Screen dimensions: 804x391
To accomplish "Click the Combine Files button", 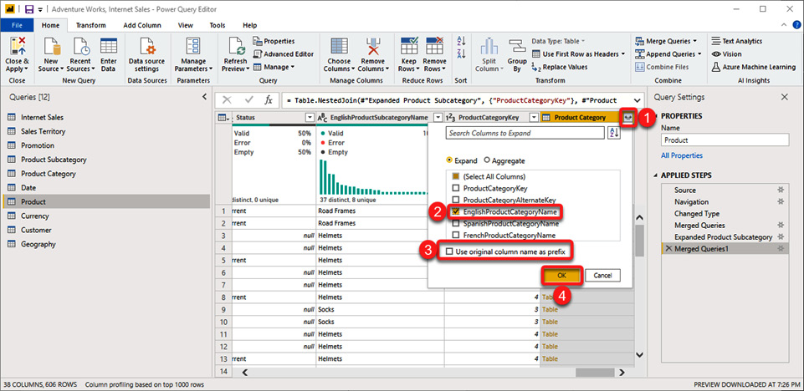I will pyautogui.click(x=662, y=67).
